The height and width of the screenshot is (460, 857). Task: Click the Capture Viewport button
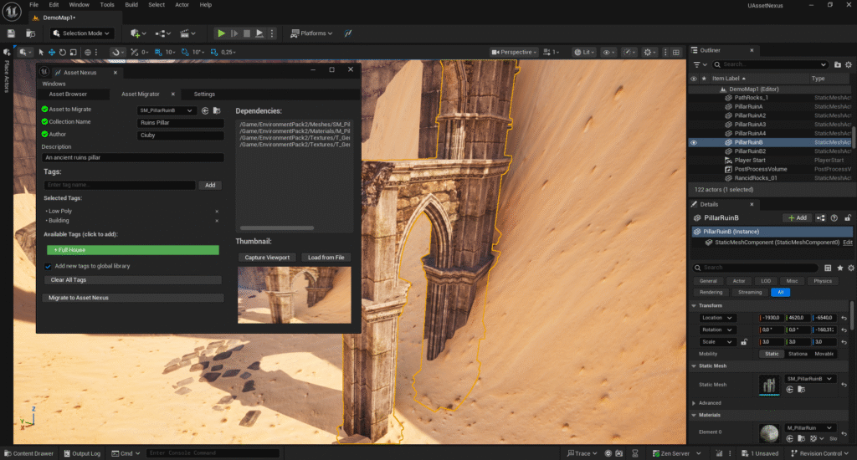[x=266, y=258]
